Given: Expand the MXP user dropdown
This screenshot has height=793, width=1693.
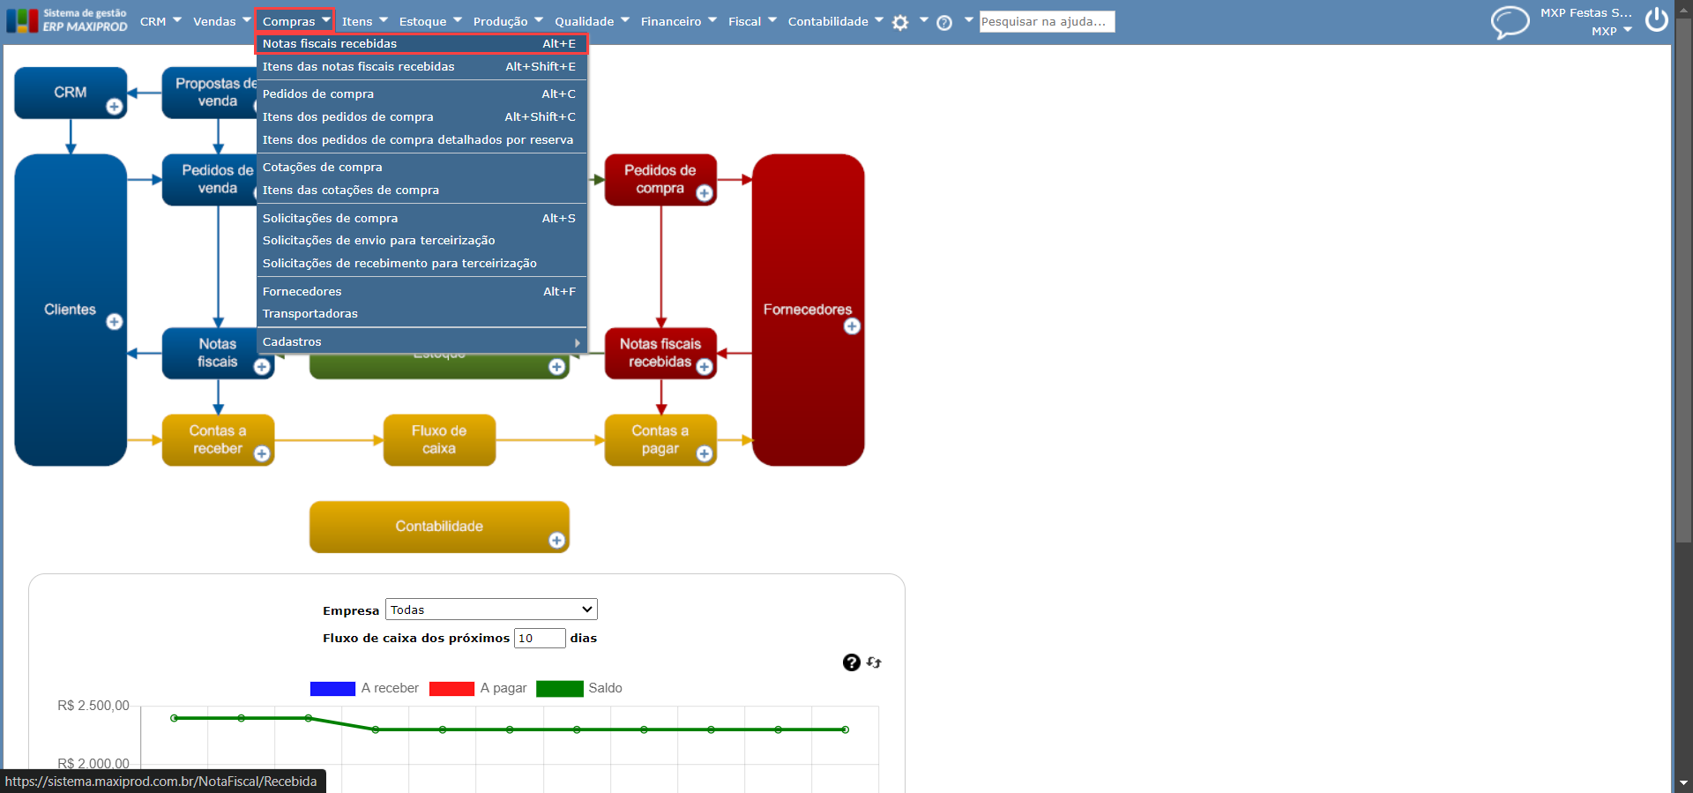Looking at the screenshot, I should pos(1612,31).
